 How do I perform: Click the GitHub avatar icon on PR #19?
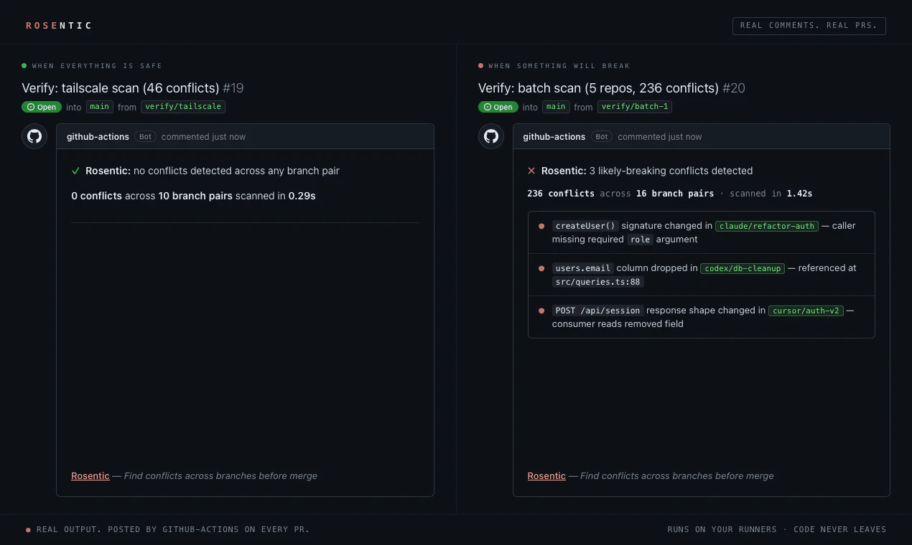tap(34, 136)
